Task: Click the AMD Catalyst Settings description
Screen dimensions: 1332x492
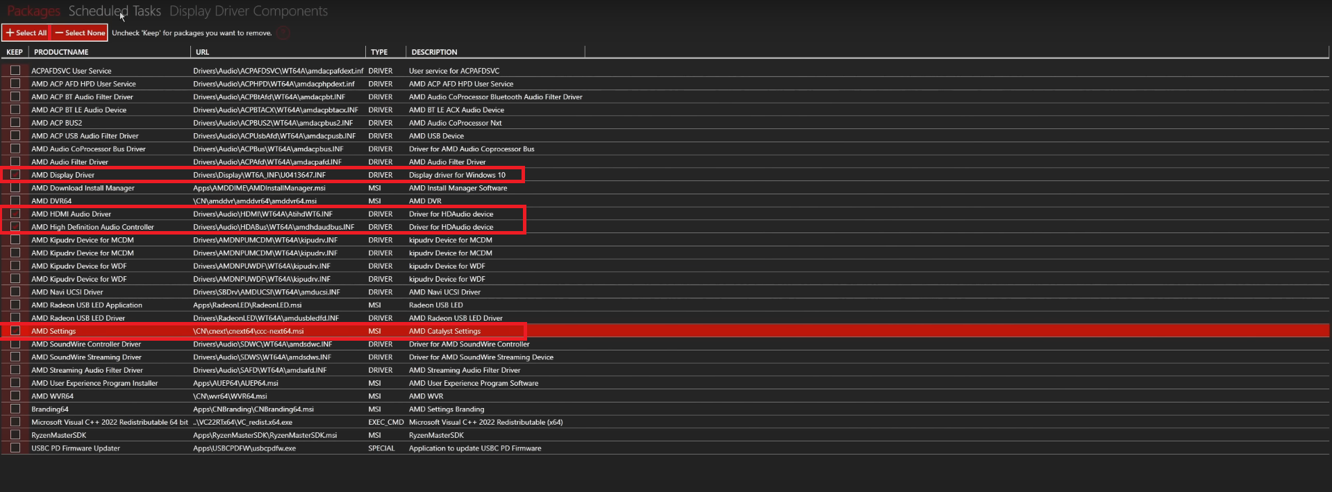Action: [444, 331]
